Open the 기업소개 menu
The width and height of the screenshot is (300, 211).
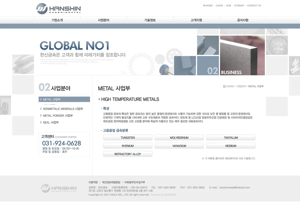click(x=57, y=20)
